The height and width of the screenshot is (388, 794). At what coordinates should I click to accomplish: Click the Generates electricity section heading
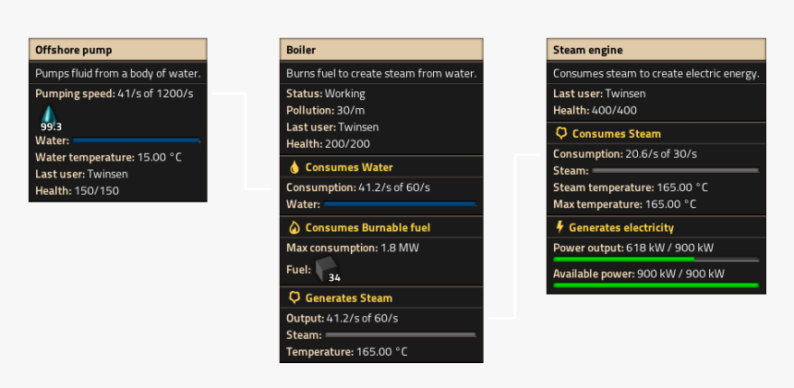coord(621,227)
